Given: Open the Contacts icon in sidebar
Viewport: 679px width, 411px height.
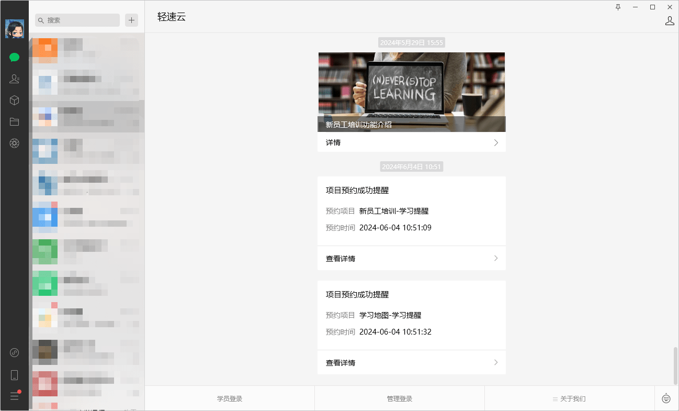Looking at the screenshot, I should pyautogui.click(x=14, y=79).
